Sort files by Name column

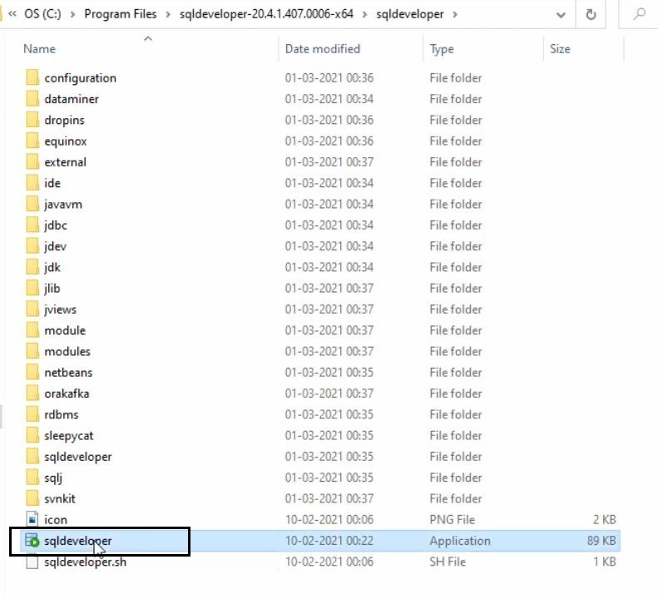click(39, 49)
